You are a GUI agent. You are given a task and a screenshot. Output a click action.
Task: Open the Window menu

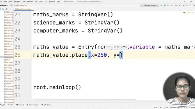[x=52, y=2]
